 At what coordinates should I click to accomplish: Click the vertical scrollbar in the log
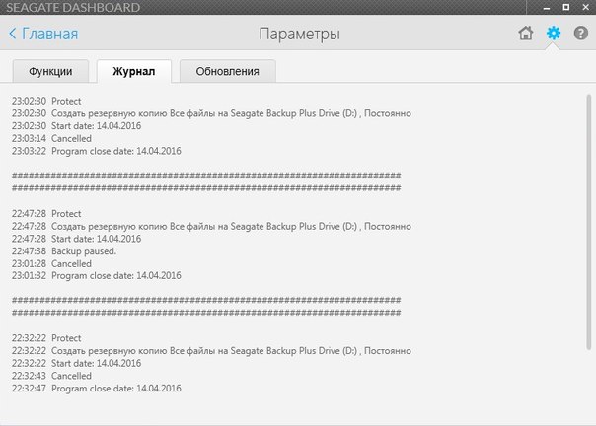pyautogui.click(x=589, y=197)
